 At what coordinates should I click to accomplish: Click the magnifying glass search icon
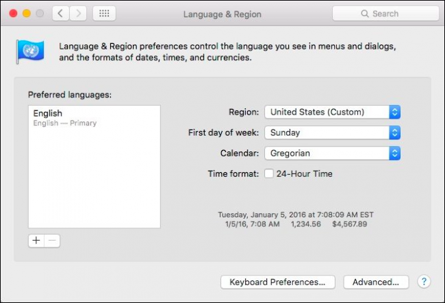pos(365,14)
